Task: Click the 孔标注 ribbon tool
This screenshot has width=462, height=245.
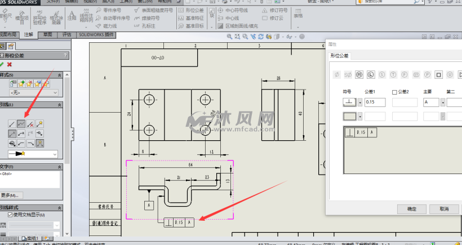Action: coord(145,26)
